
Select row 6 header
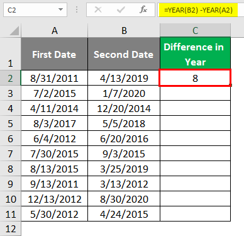10,138
